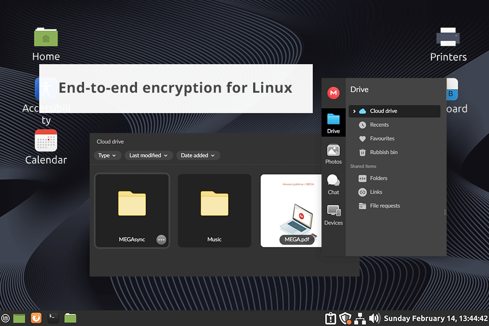Screen dimensions: 489x326
Task: Expand the Cloud drive tree chevron
Action: [355, 111]
